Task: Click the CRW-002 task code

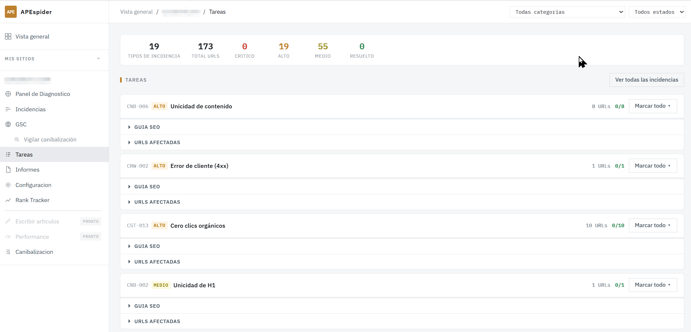Action: [x=138, y=166]
